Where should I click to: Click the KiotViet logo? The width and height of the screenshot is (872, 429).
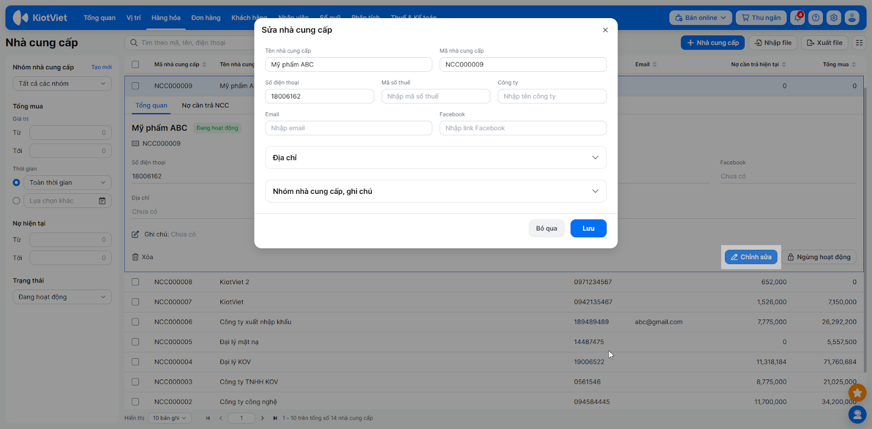tap(40, 17)
